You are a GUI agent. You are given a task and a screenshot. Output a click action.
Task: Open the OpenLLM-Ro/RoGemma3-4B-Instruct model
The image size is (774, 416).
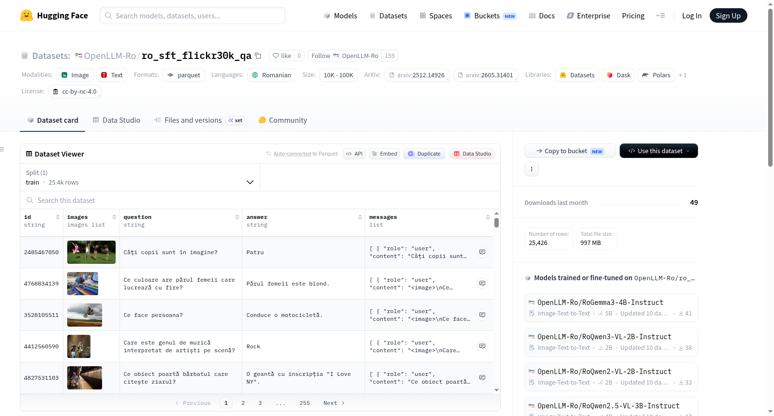tap(611, 307)
